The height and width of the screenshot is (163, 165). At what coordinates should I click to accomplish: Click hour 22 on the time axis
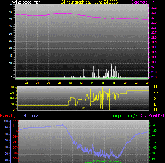click(x=136, y=83)
